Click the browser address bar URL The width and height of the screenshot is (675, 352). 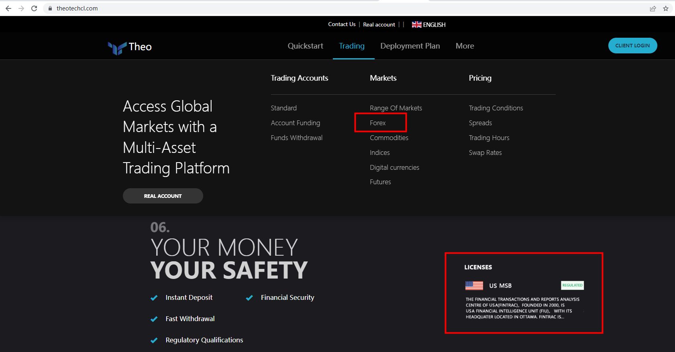[77, 8]
